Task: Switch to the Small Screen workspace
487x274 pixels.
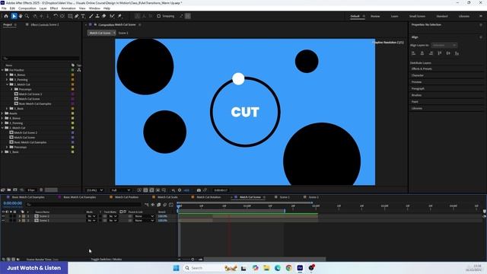Action: 417,16
